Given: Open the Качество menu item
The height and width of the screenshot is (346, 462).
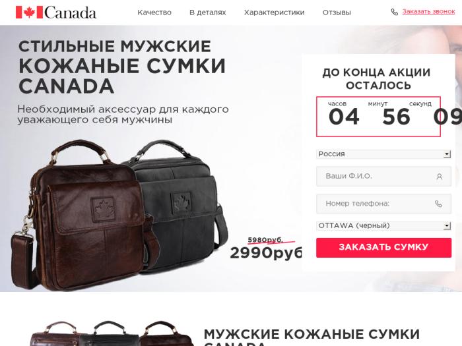Looking at the screenshot, I should [154, 13].
